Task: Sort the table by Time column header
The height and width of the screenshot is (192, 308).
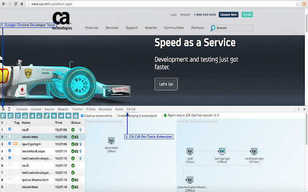Action: [59, 123]
